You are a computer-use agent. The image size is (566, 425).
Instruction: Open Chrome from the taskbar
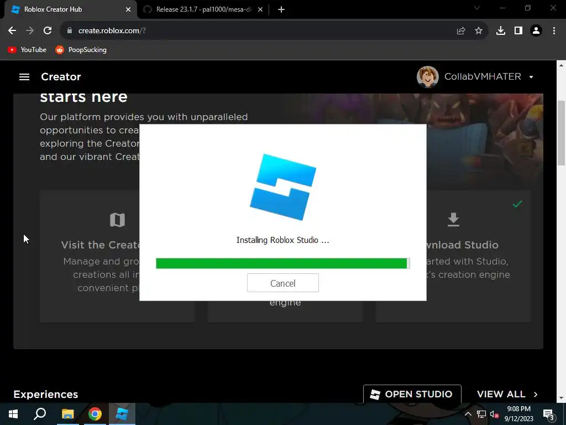(x=95, y=414)
